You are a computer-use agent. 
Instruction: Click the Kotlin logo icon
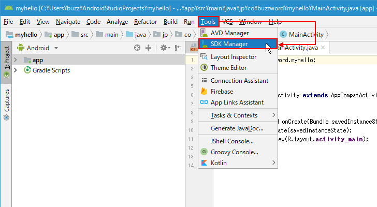point(204,163)
